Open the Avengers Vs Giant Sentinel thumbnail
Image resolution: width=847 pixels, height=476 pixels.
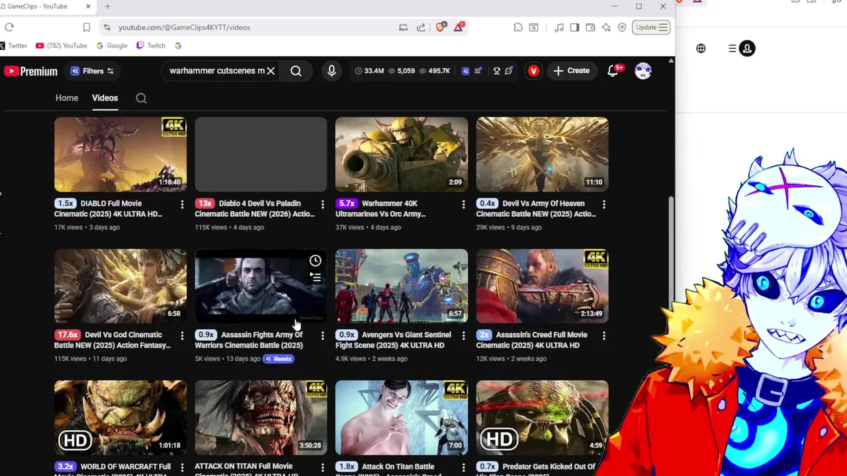click(x=402, y=286)
